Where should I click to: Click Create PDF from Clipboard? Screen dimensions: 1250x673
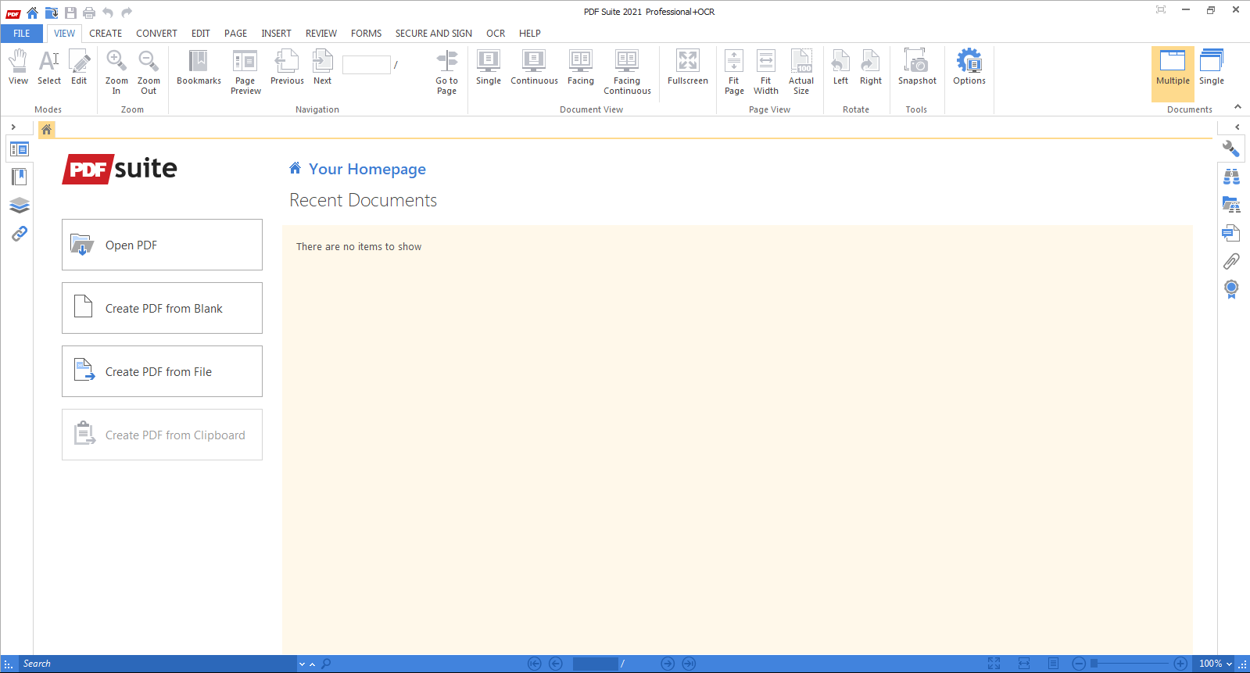coord(162,435)
